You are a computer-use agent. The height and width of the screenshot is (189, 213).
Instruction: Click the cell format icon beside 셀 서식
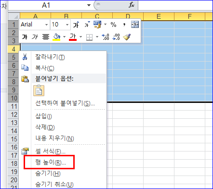25,151
